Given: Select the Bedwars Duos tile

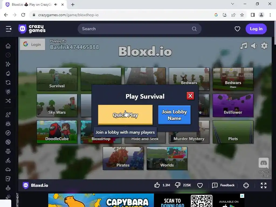Looking at the screenshot, I should point(233,79).
